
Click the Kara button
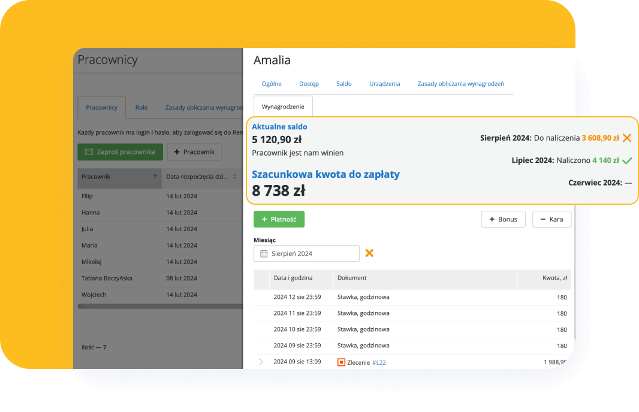(551, 219)
